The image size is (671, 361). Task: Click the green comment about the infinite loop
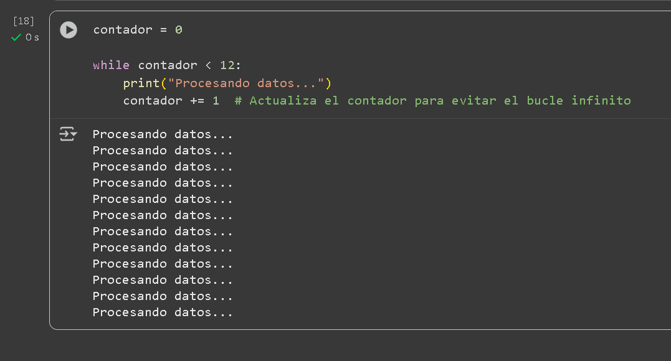432,101
